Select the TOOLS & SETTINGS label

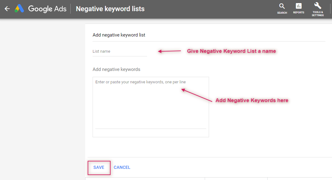[318, 14]
